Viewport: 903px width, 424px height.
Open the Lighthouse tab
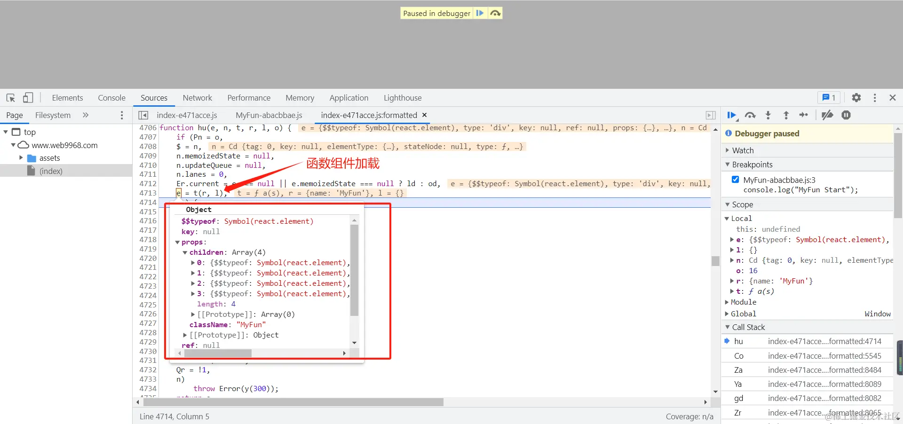pyautogui.click(x=403, y=98)
